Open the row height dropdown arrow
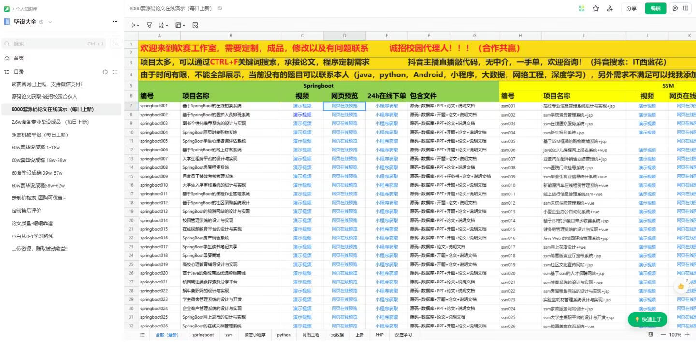Viewport: 696px width, 342px height. coord(138,25)
